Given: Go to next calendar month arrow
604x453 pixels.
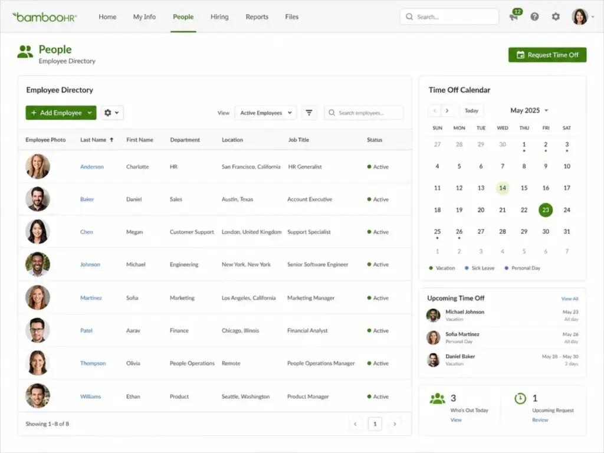Looking at the screenshot, I should tap(447, 110).
